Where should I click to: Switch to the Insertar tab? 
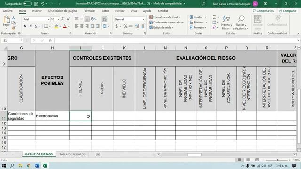[37, 11]
